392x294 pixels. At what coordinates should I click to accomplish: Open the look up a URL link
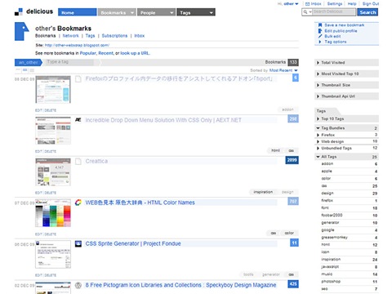point(135,53)
